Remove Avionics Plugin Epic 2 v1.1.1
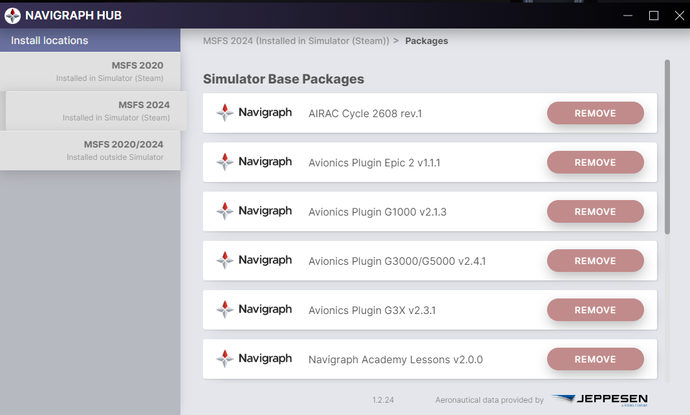Screen dimensions: 690x415 point(595,163)
